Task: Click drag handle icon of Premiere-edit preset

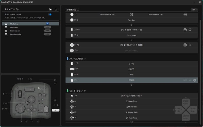Action: coord(6,31)
